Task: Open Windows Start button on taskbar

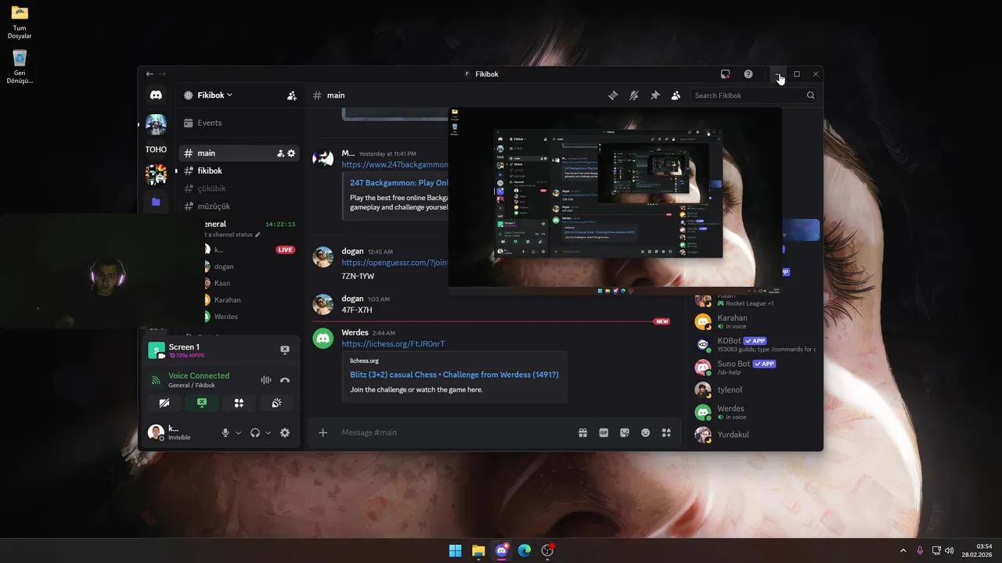Action: [455, 550]
